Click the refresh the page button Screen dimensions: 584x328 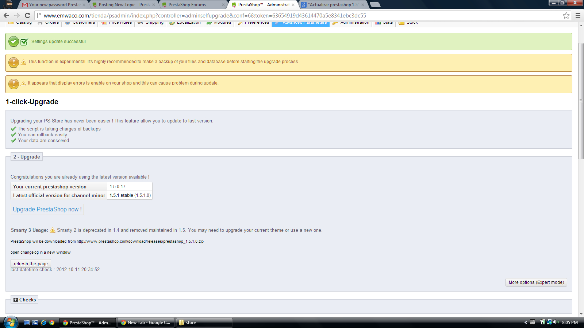31,263
